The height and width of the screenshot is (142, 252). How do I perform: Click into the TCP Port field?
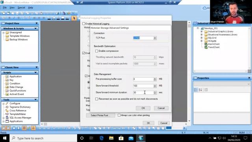[143, 38]
